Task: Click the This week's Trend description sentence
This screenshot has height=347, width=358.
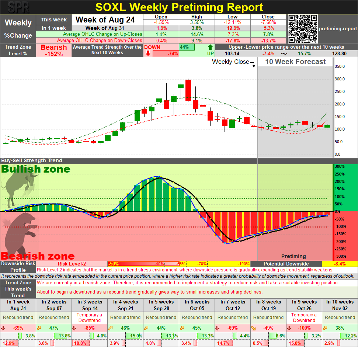Action: point(150,292)
